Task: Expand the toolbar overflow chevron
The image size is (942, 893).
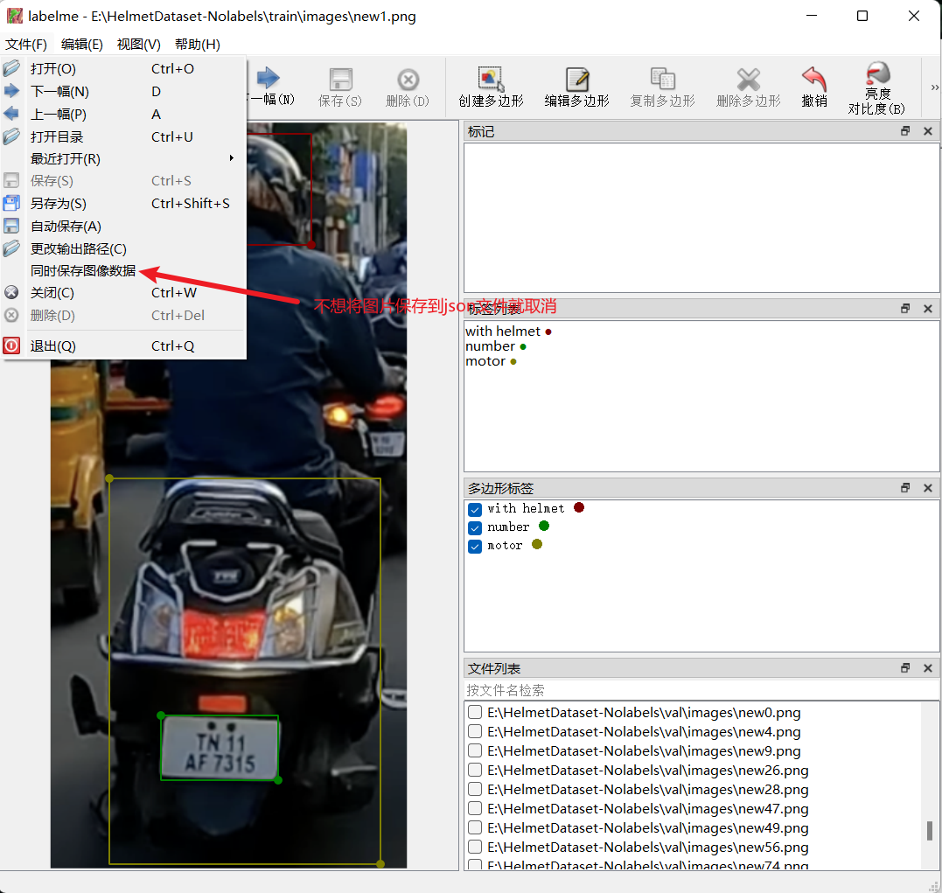Action: click(x=934, y=87)
